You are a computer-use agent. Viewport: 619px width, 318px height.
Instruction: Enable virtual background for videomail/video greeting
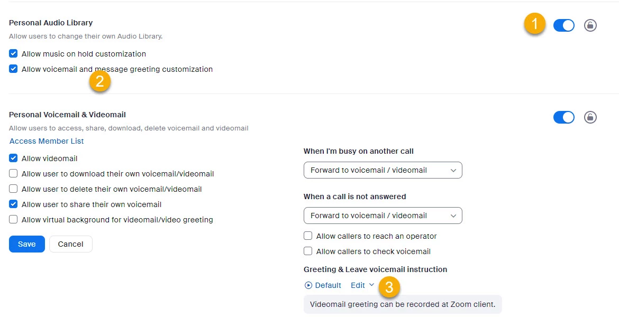click(x=14, y=220)
